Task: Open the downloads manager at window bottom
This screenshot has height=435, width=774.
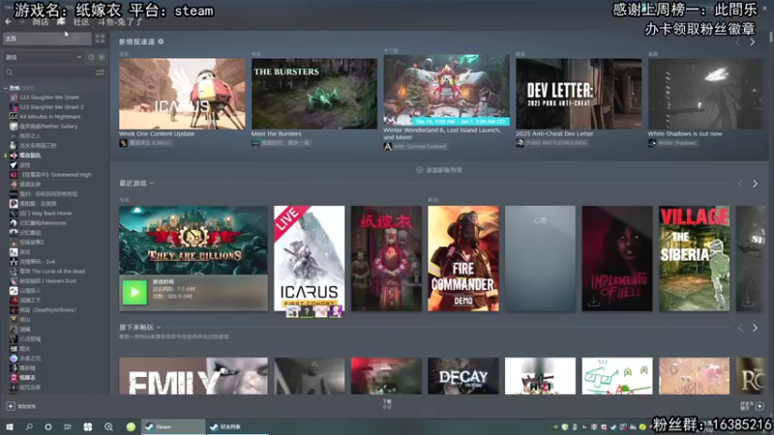Action: click(x=387, y=404)
